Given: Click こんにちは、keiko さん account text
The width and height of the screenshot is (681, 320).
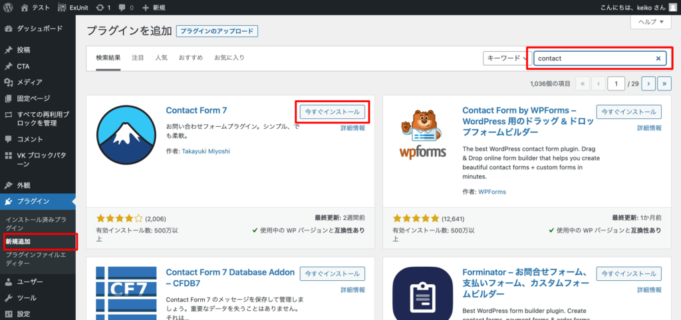Looking at the screenshot, I should (632, 7).
